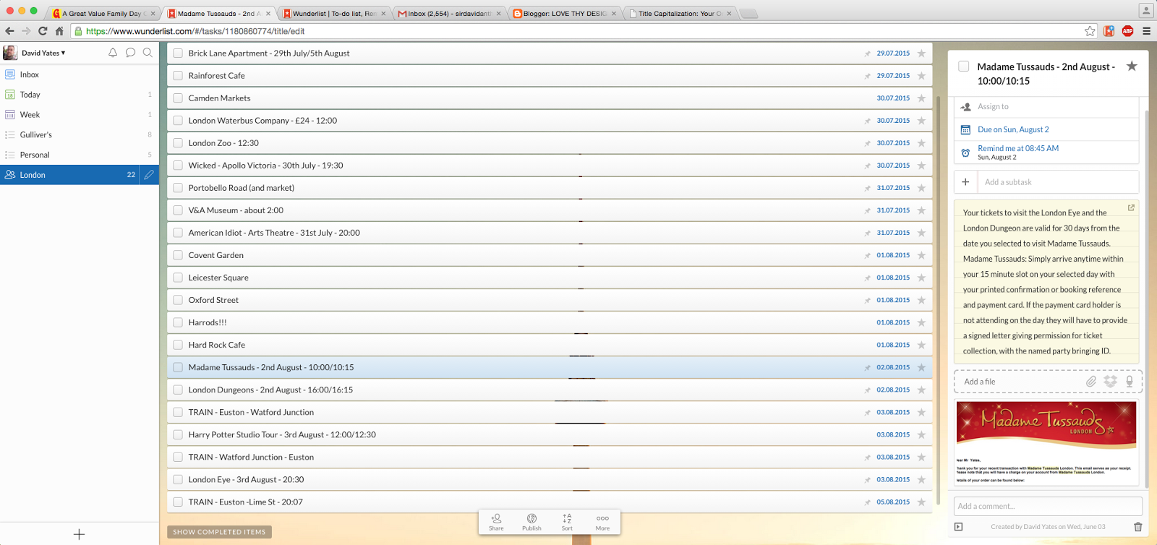Click the Add a subtask field
The image size is (1157, 545).
click(x=1059, y=182)
